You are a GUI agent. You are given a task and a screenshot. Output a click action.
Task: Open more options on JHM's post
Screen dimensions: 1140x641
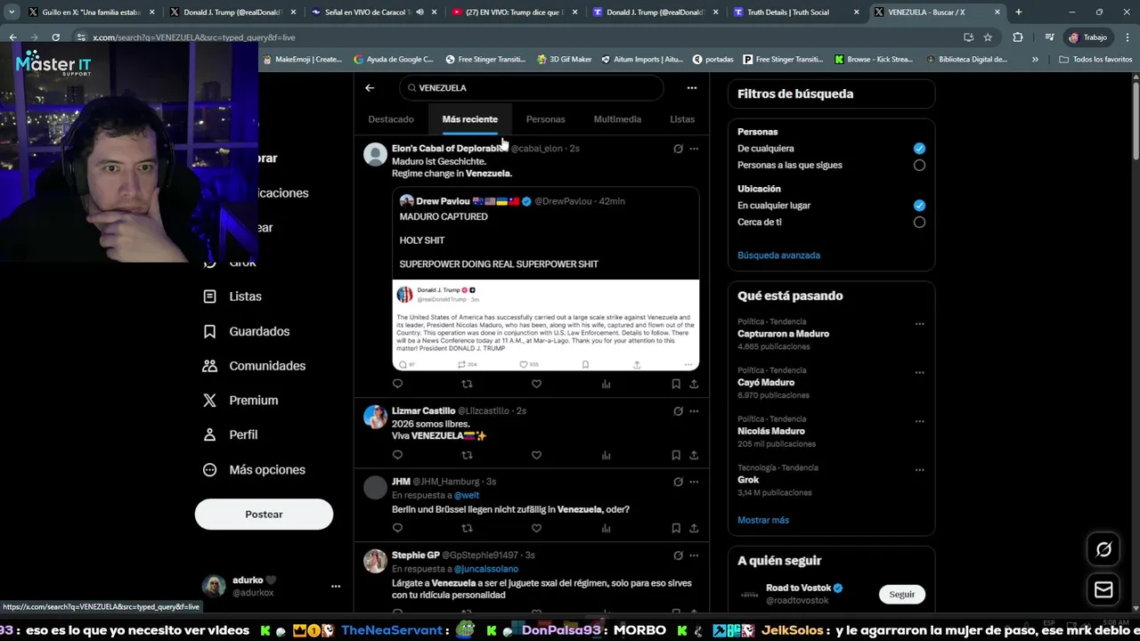click(x=694, y=482)
